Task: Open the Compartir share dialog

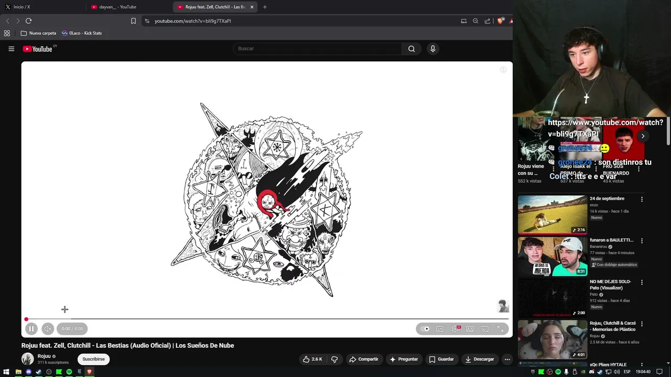Action: tap(364, 359)
